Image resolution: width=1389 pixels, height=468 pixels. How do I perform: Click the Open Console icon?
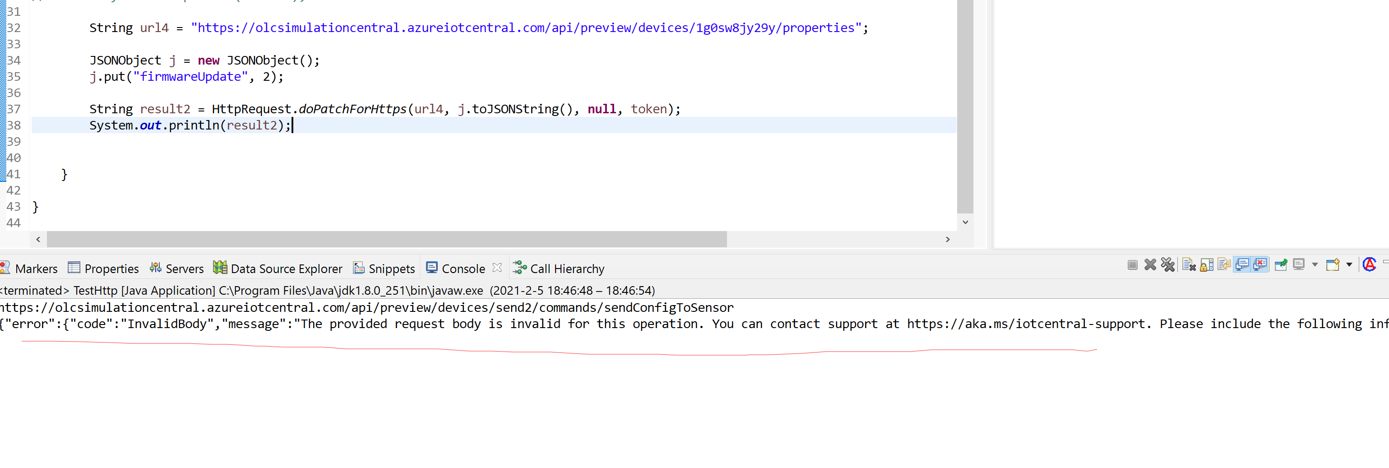pos(1333,265)
